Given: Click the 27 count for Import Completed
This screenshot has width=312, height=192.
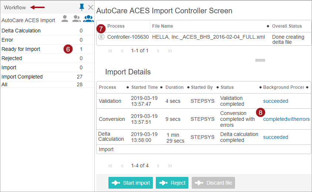Looking at the screenshot, I should coord(80,77).
